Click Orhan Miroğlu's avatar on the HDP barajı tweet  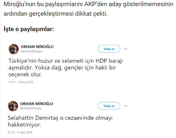point(12,49)
